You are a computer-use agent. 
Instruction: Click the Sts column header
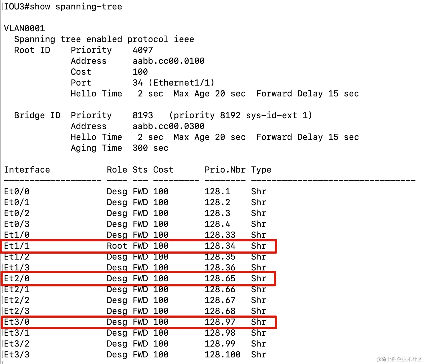point(140,170)
